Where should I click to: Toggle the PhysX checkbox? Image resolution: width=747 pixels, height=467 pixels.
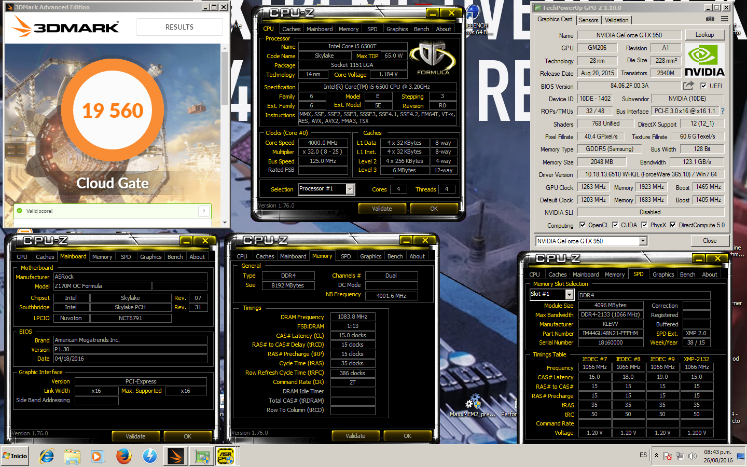(644, 225)
